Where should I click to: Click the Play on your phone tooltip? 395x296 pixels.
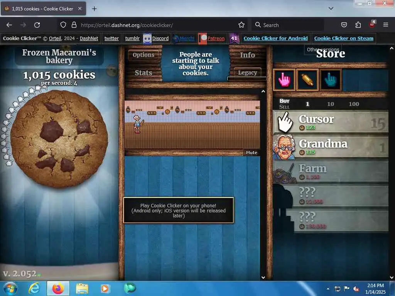(x=178, y=210)
